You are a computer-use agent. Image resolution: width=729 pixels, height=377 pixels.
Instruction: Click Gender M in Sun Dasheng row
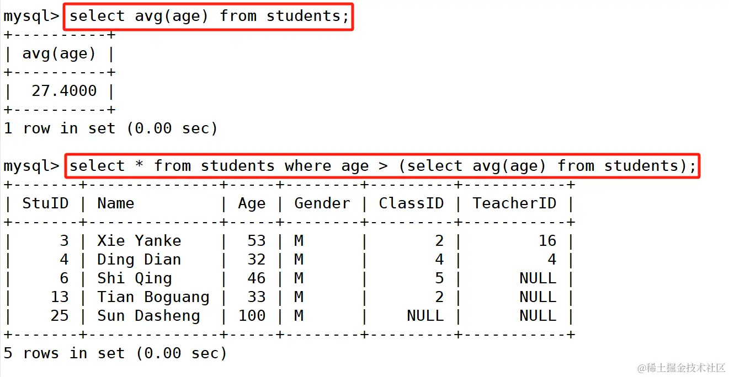click(299, 316)
